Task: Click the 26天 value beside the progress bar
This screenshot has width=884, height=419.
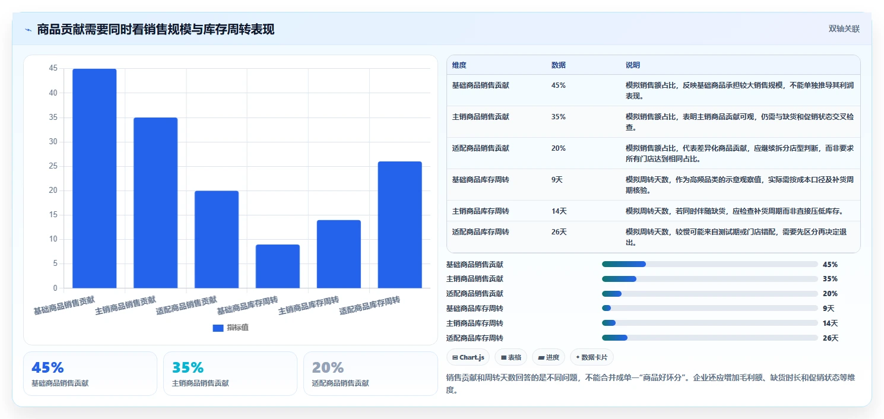Action: tap(831, 338)
